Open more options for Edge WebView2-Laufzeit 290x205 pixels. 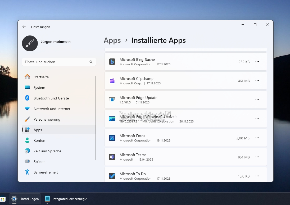click(x=257, y=119)
